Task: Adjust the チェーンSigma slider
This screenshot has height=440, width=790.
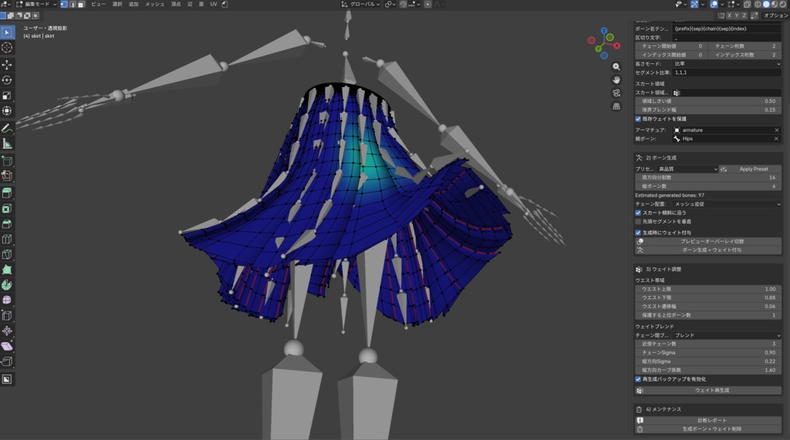Action: 708,353
